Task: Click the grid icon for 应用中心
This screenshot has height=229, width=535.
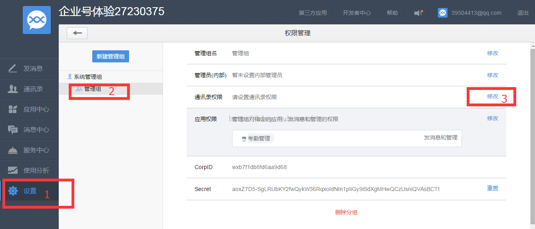Action: (13, 109)
